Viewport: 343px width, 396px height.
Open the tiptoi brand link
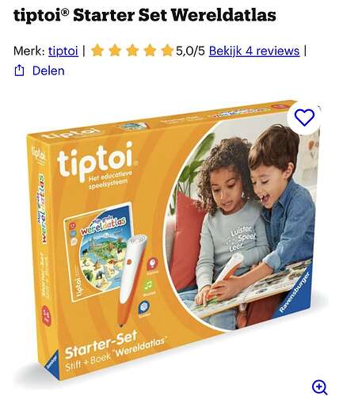(63, 51)
